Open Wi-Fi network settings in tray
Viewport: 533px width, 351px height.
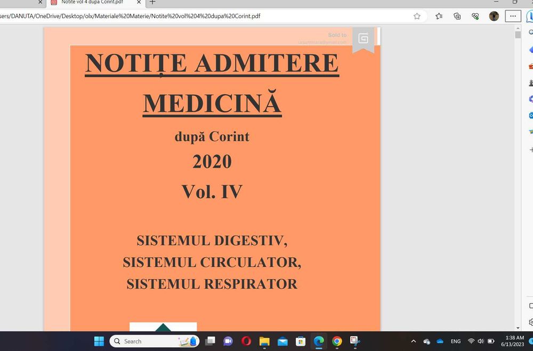tap(471, 341)
